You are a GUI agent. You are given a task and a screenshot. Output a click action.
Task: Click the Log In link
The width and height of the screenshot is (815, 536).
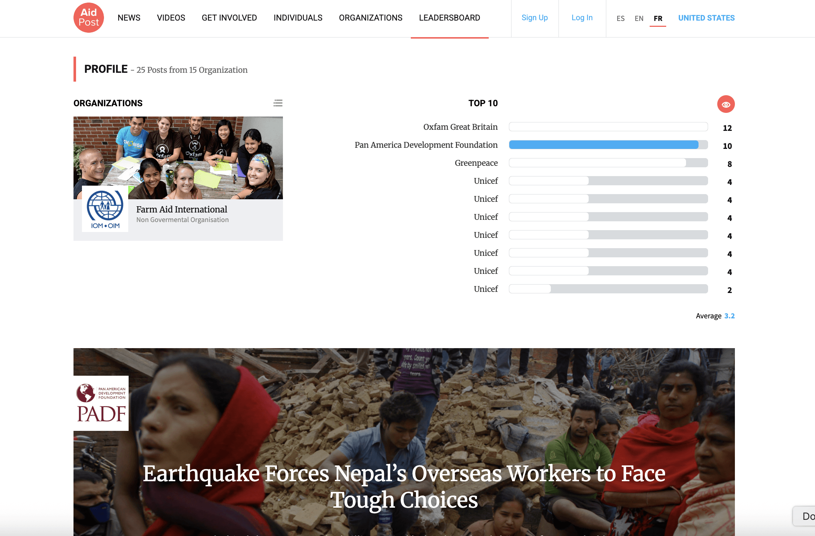click(582, 18)
